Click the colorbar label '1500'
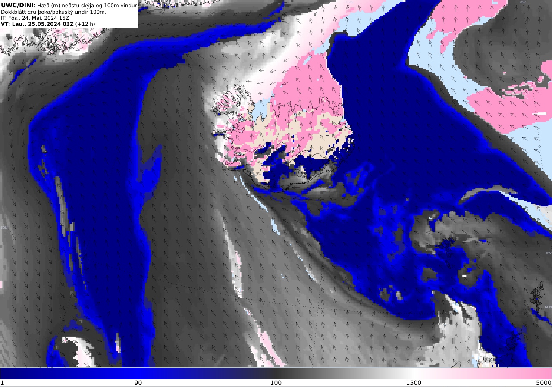 click(x=414, y=383)
